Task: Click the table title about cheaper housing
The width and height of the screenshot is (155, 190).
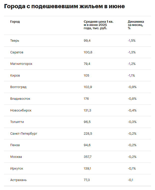Action: pyautogui.click(x=64, y=6)
